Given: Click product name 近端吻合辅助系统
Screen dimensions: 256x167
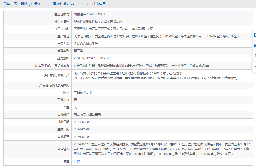Looking at the screenshot, I should click(x=86, y=44).
